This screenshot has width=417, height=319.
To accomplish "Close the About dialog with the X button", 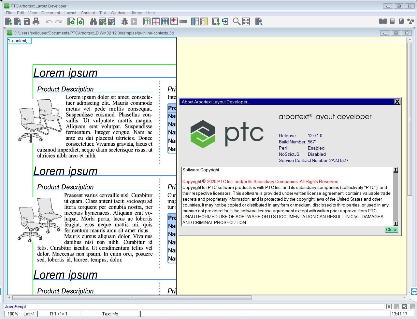I will click(x=397, y=102).
